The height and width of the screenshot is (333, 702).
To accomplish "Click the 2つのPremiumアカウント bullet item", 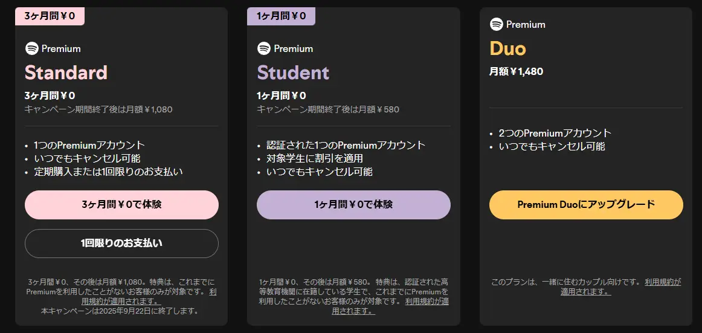I will [555, 133].
